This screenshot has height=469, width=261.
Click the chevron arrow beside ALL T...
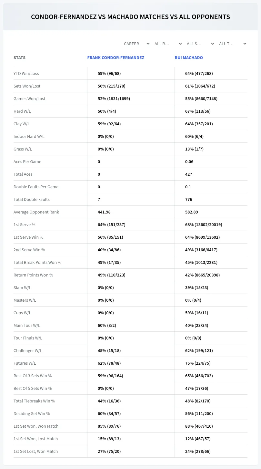245,44
